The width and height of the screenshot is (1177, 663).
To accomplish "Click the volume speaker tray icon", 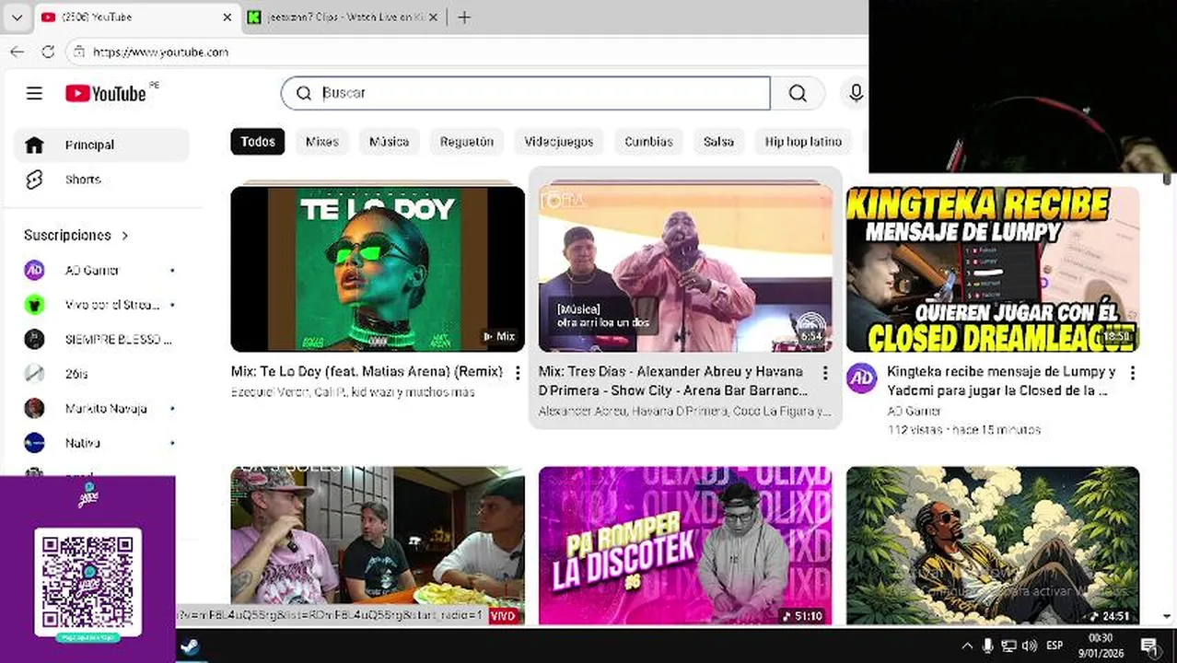I will (x=1030, y=646).
